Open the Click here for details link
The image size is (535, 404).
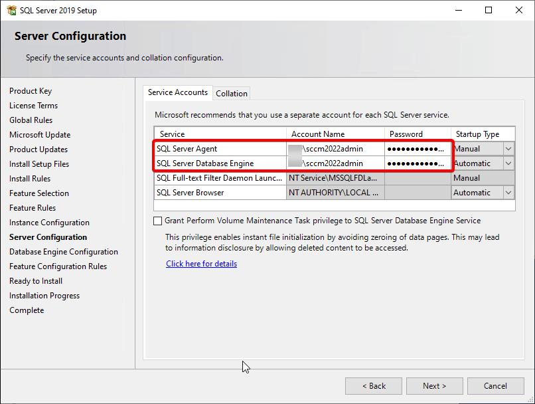pos(201,264)
